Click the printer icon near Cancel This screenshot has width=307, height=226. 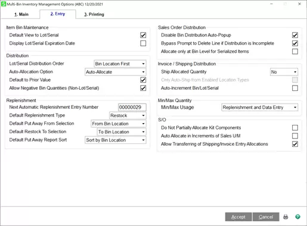click(x=286, y=216)
